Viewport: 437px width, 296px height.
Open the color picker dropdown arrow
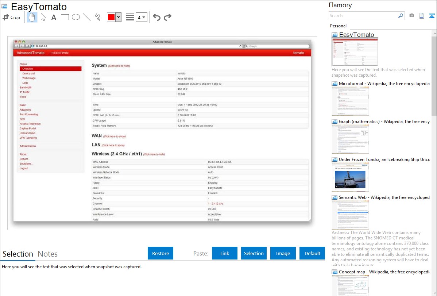[118, 17]
